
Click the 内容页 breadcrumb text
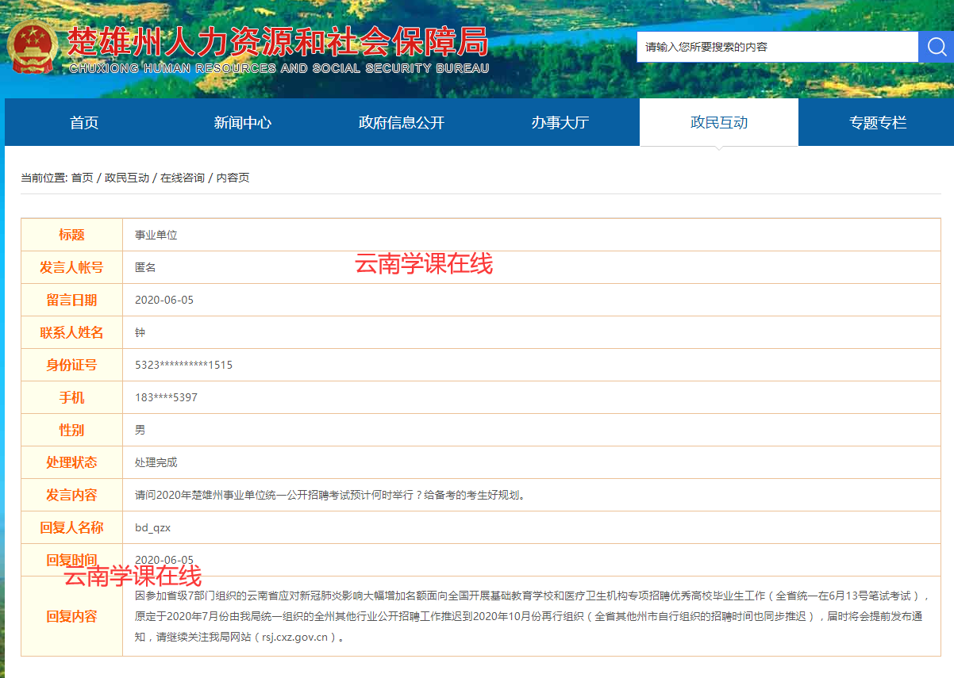click(x=233, y=178)
